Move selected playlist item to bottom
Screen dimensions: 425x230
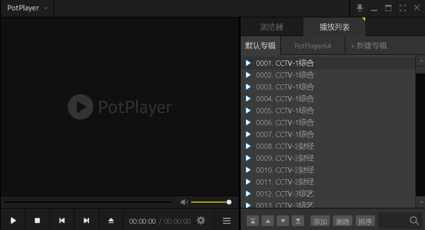[298, 220]
